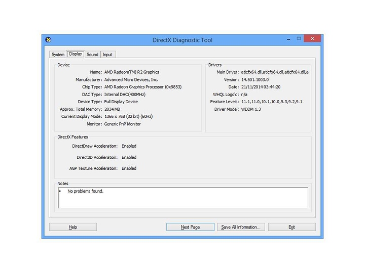The width and height of the screenshot is (365, 273).
Task: Click the Direct3D Acceleration Enabled status
Action: [x=129, y=157]
